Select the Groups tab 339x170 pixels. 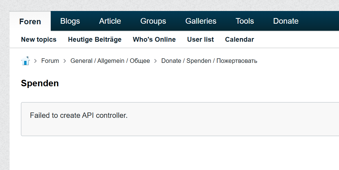[x=153, y=21]
